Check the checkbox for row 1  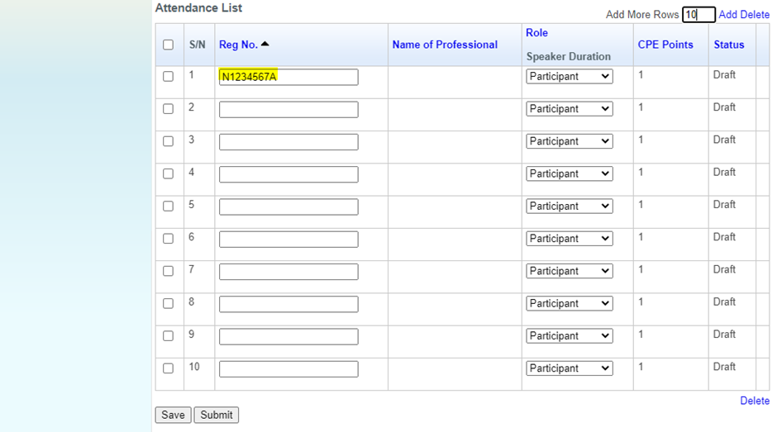pos(169,77)
